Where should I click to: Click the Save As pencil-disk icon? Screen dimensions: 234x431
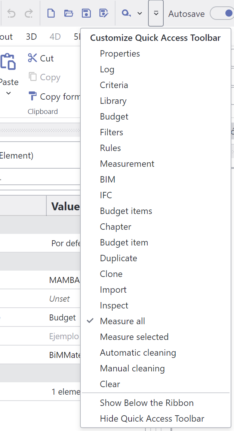click(104, 13)
